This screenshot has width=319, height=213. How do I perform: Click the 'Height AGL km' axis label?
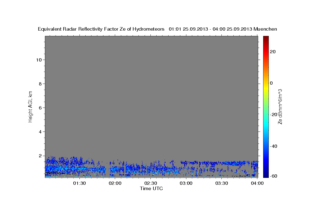click(x=30, y=106)
